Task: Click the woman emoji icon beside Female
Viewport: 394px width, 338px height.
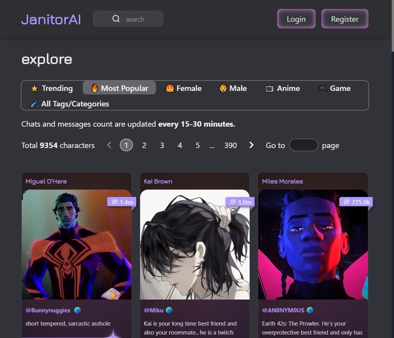Action: pyautogui.click(x=170, y=88)
